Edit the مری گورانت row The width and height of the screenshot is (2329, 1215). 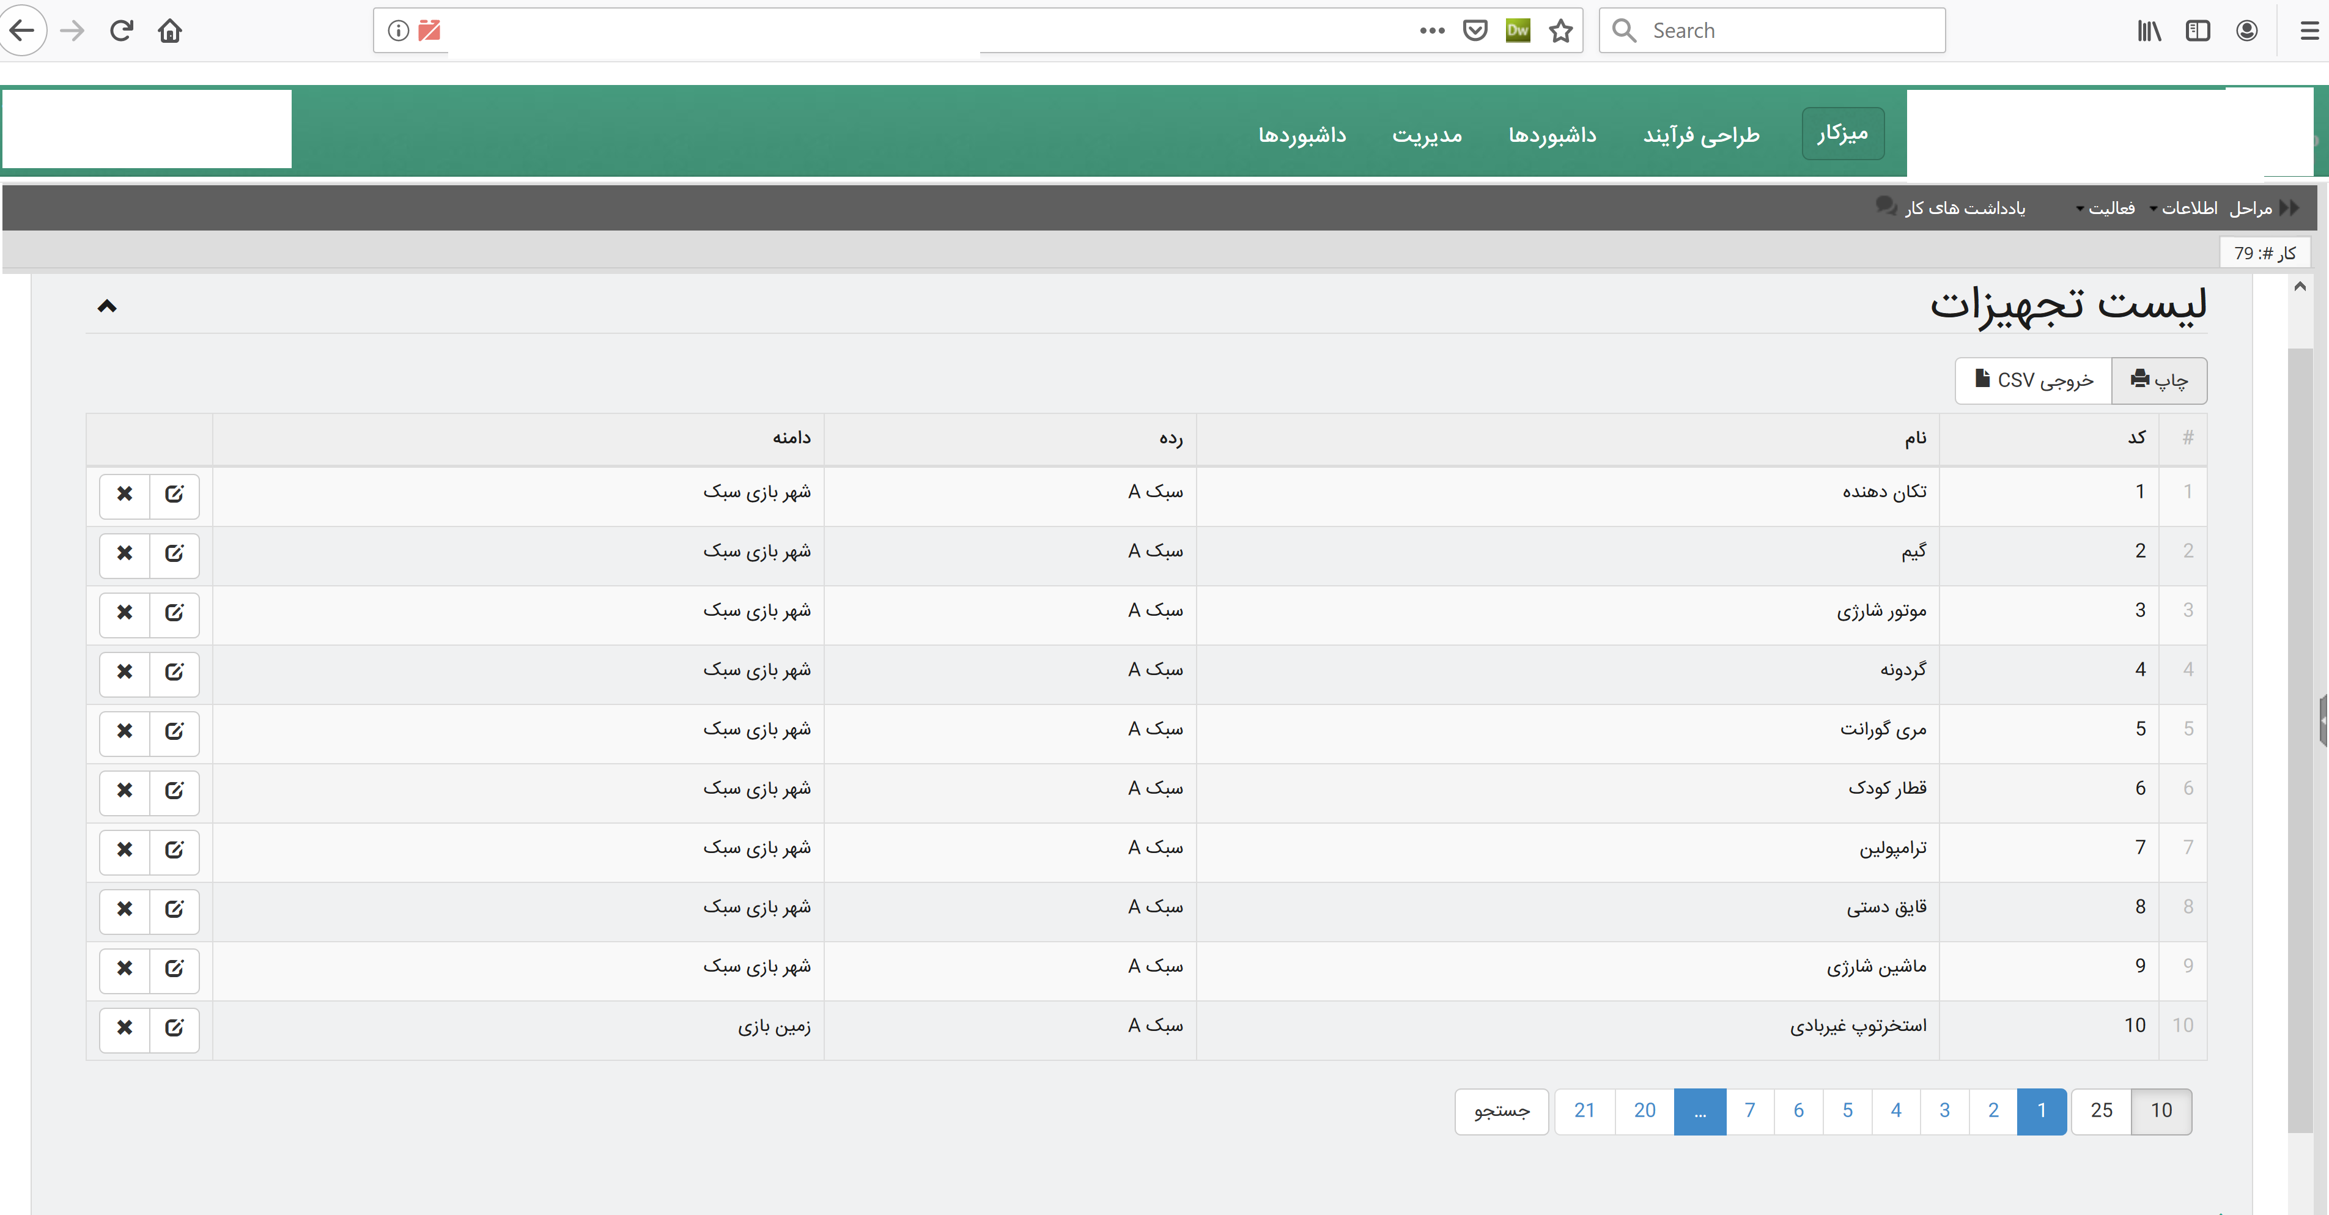[x=174, y=733]
